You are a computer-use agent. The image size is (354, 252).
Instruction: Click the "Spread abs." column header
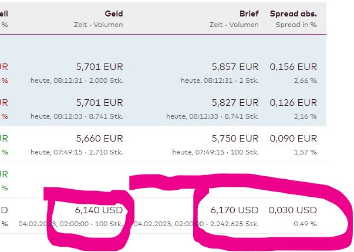(x=293, y=13)
